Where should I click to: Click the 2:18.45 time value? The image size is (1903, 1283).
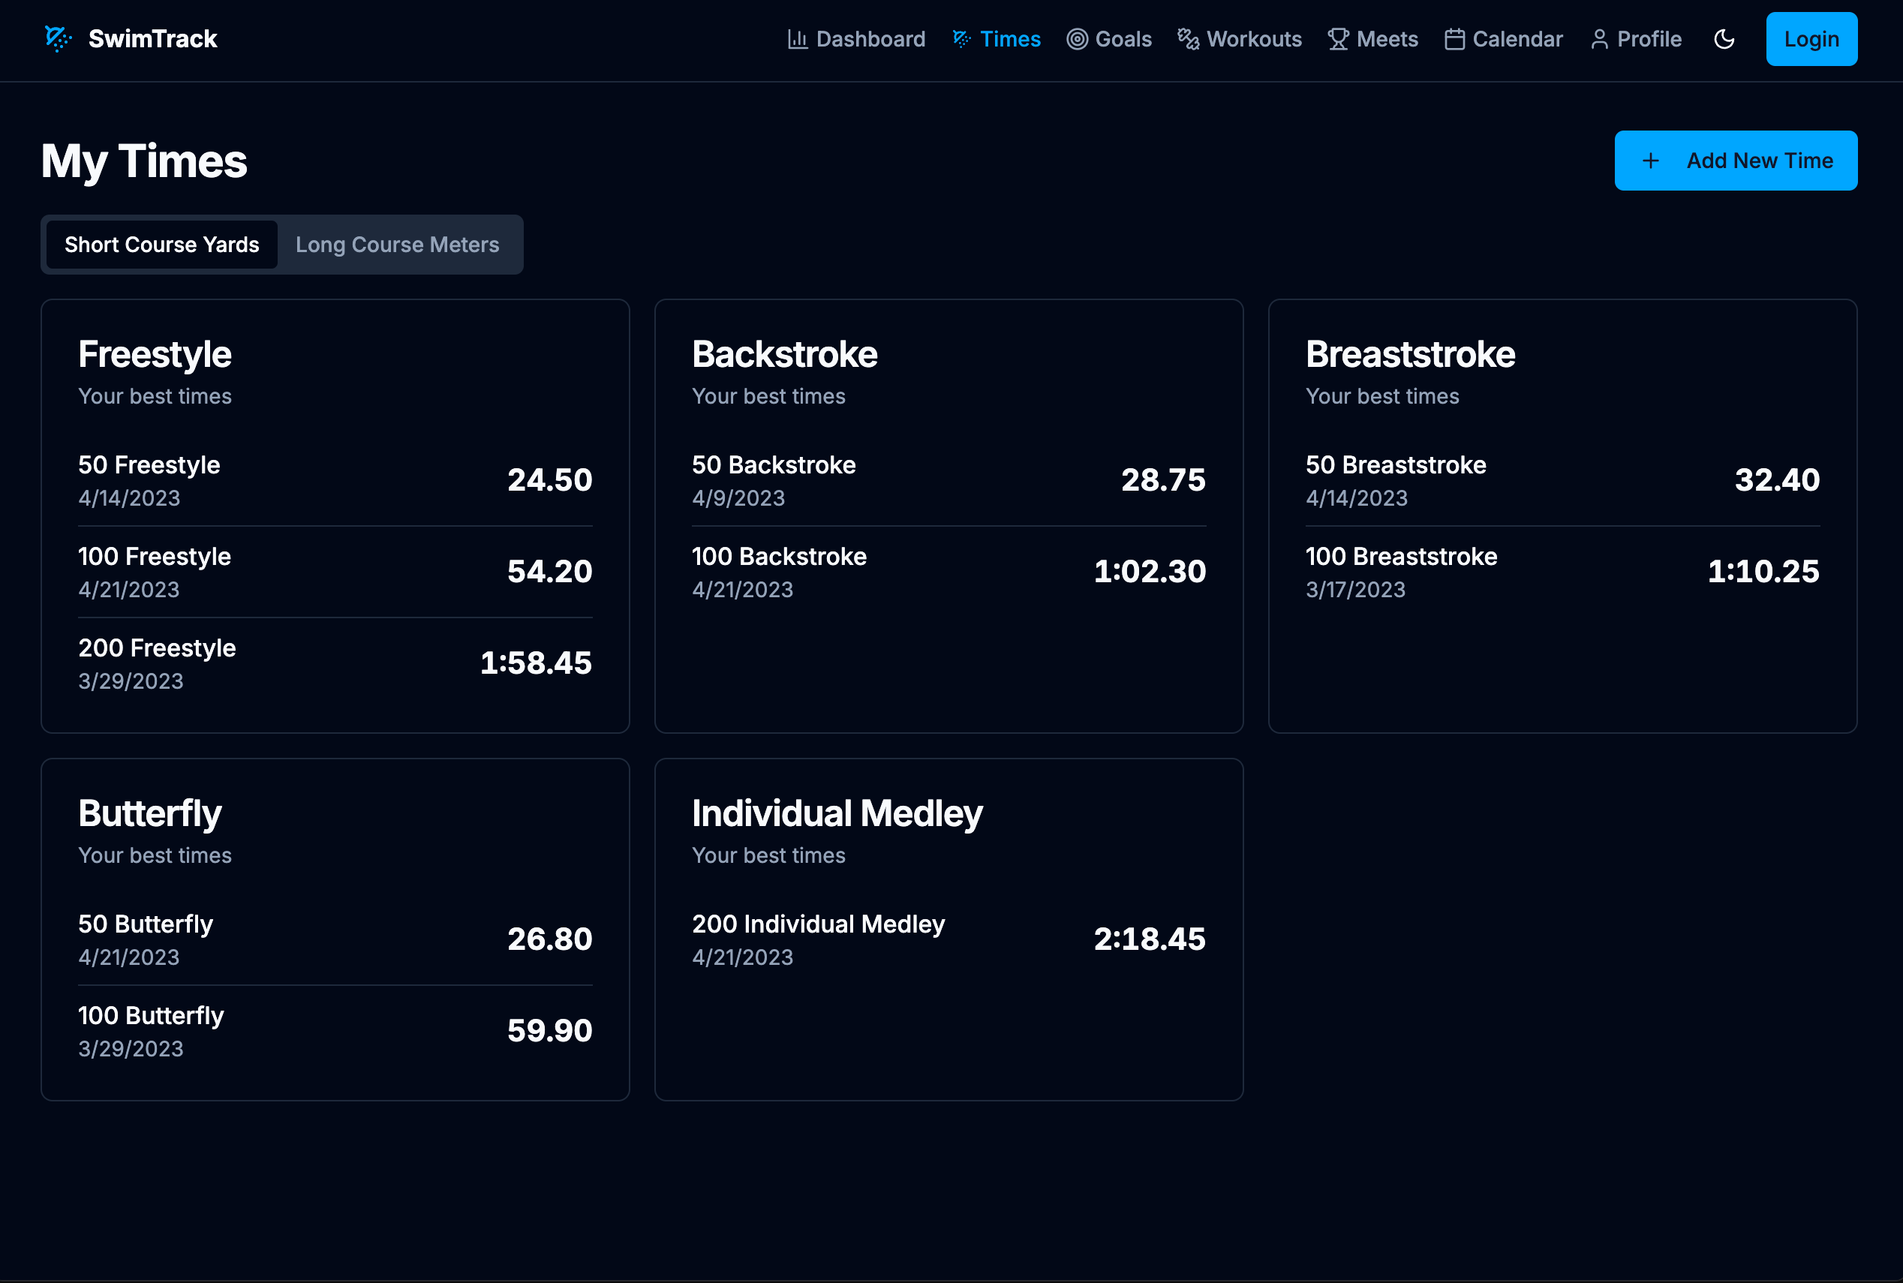tap(1150, 939)
